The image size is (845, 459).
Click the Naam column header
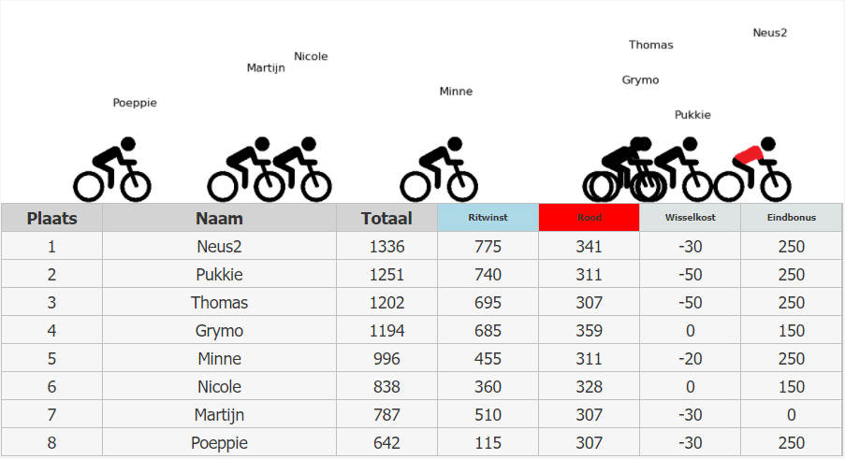click(219, 218)
